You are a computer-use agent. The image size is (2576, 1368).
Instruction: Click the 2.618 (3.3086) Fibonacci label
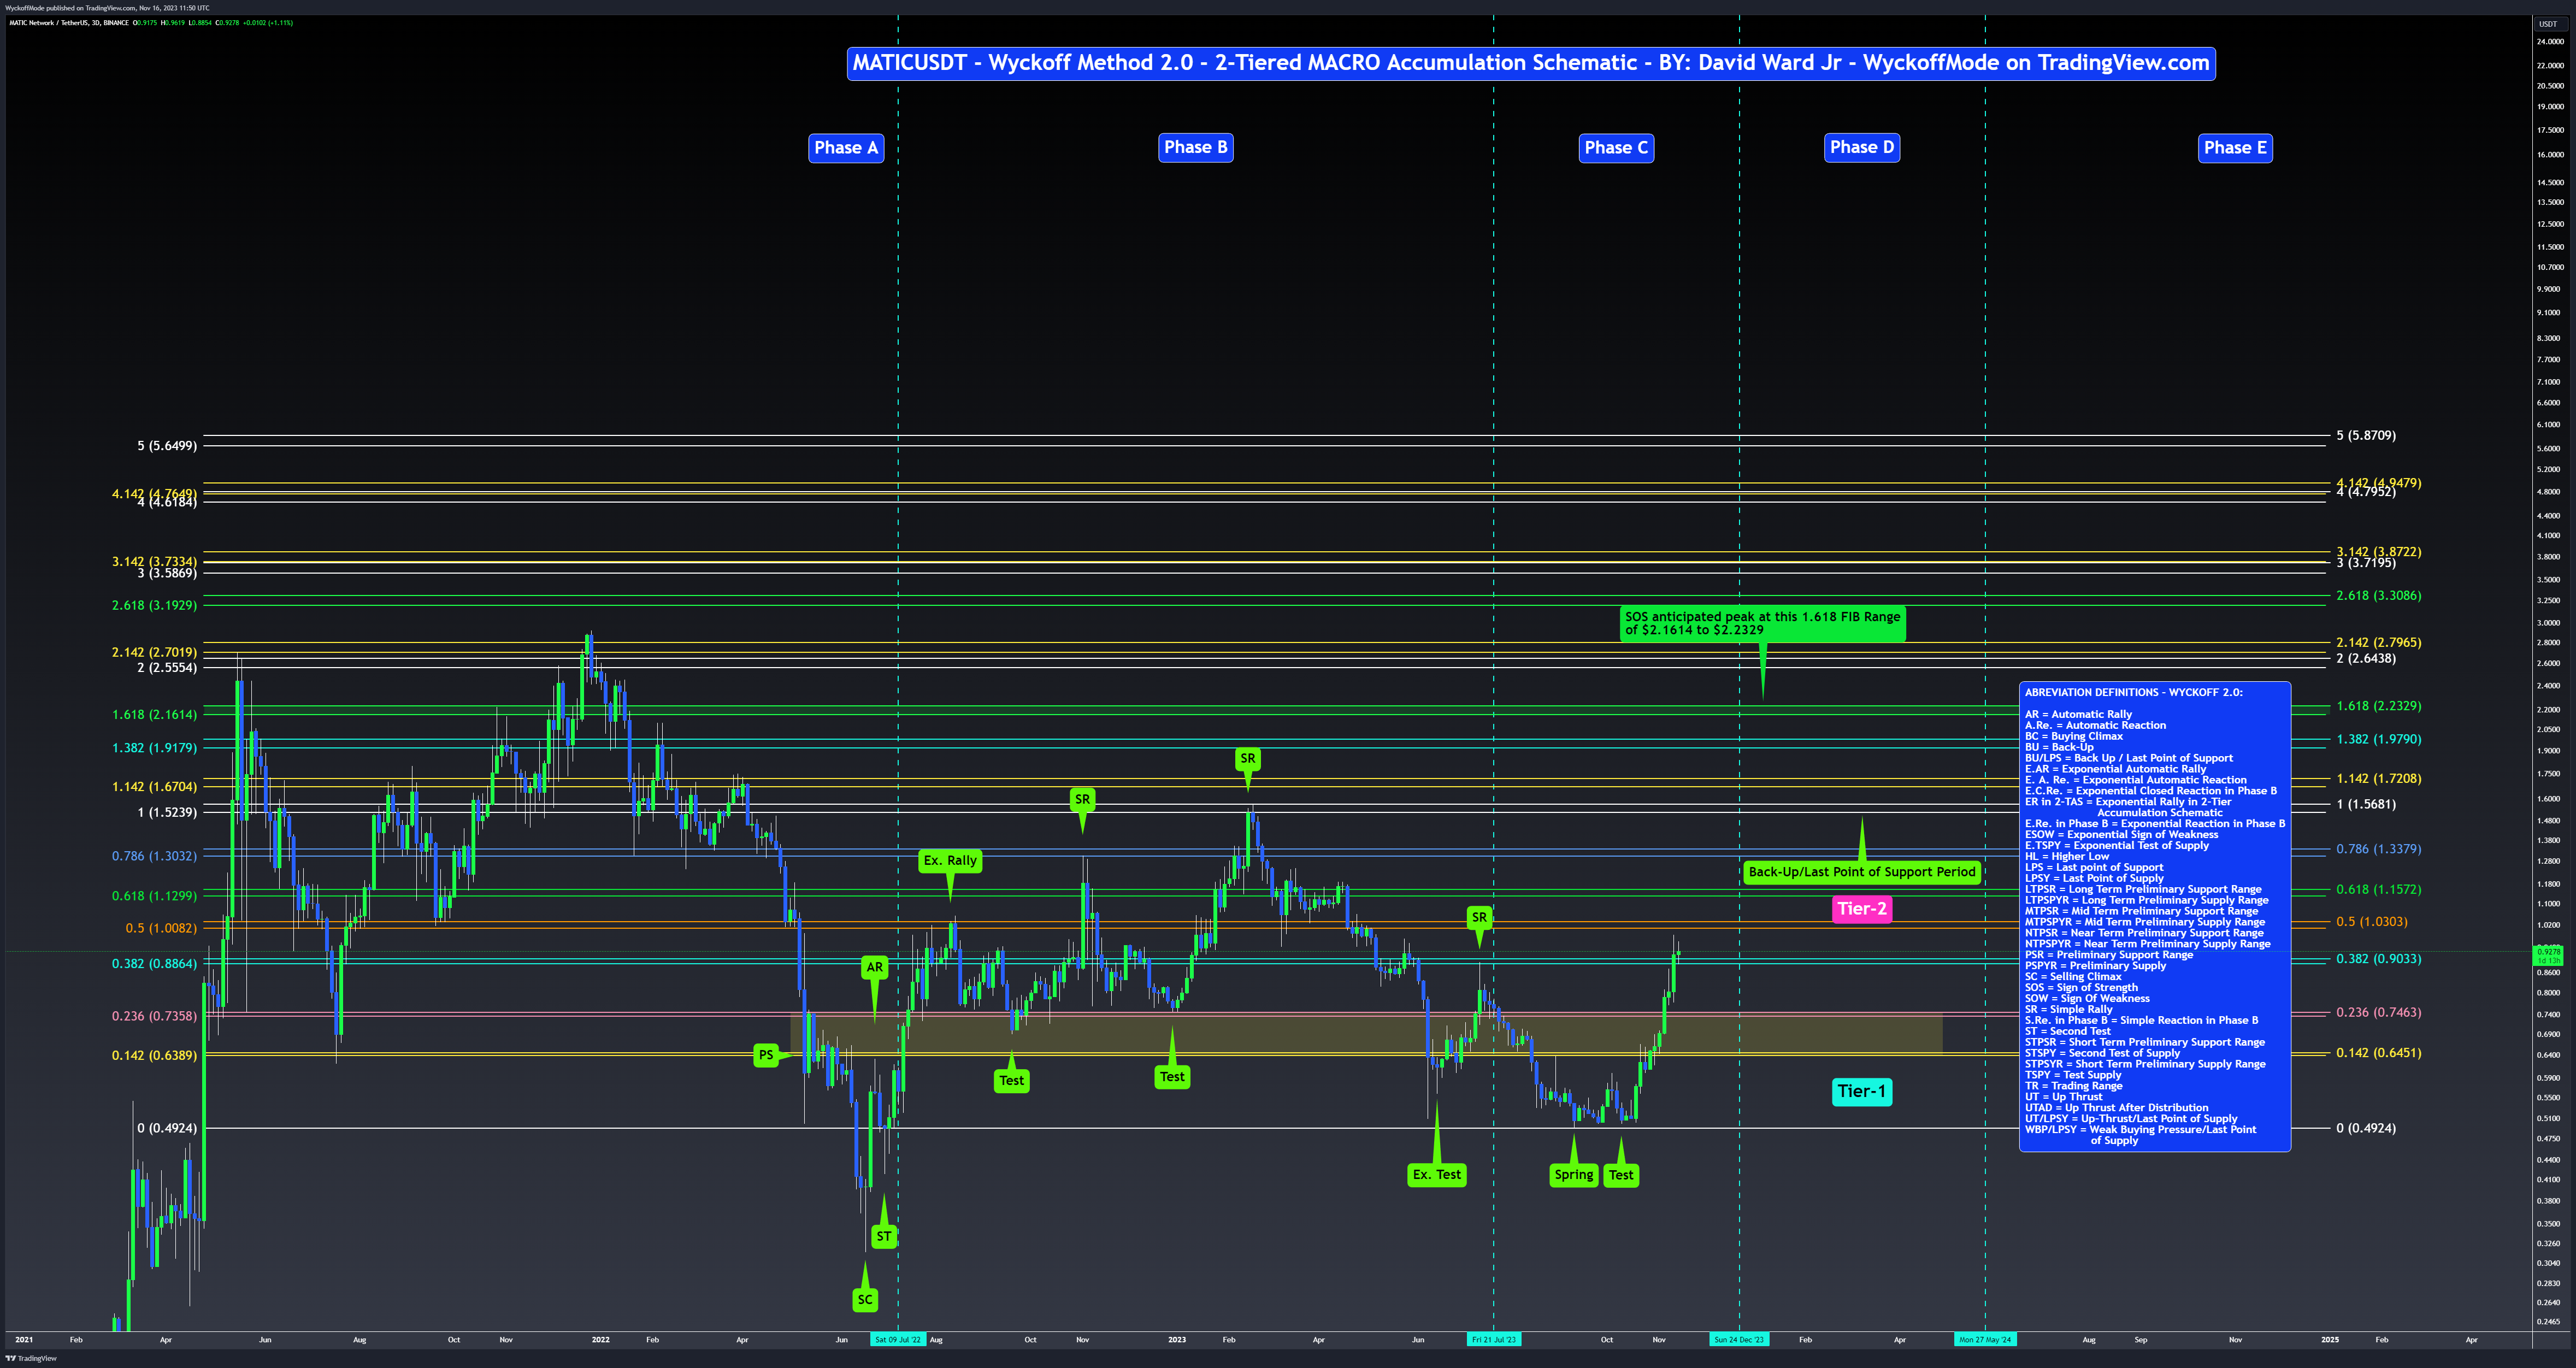[2379, 595]
